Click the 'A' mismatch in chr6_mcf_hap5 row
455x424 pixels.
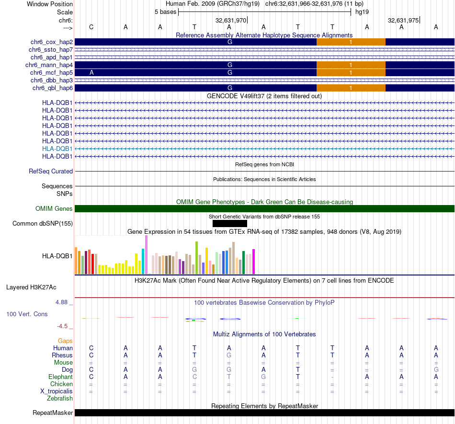(x=91, y=72)
